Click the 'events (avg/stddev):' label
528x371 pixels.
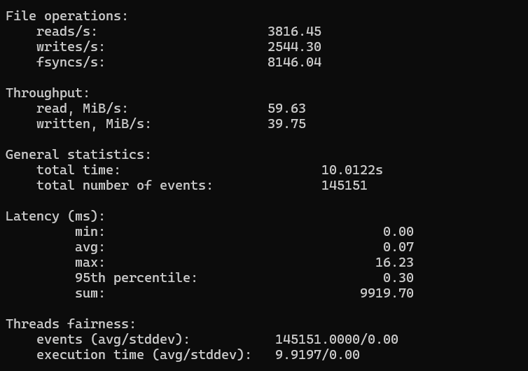[x=113, y=339]
